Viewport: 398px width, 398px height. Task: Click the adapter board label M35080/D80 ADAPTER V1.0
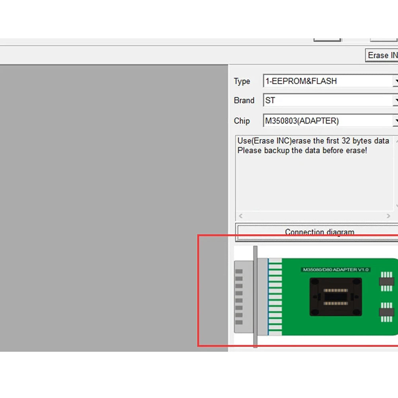point(336,269)
